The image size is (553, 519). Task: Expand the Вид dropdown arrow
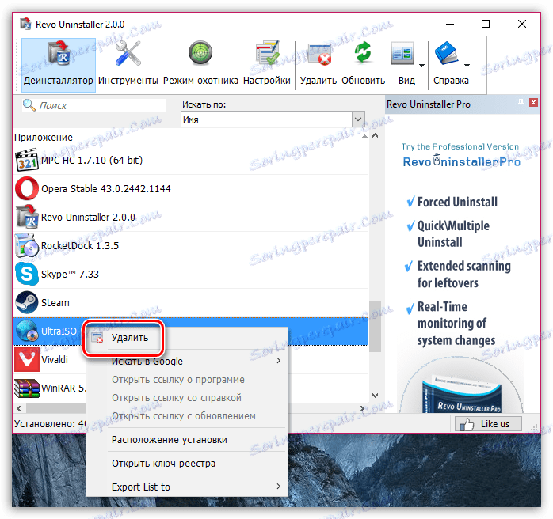click(x=421, y=66)
